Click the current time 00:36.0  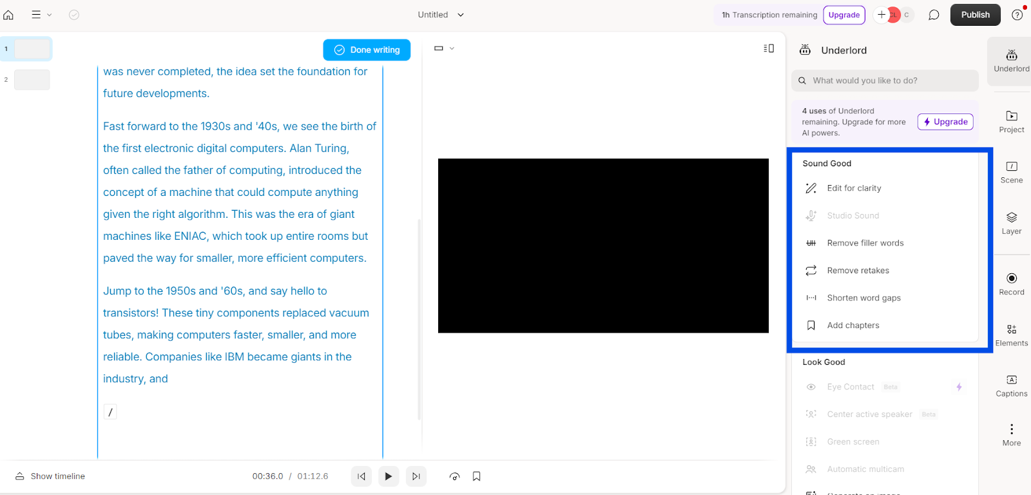(267, 476)
